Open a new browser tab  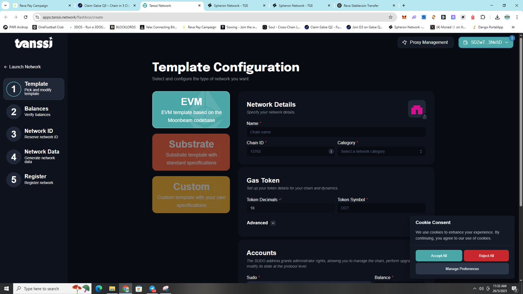tap(404, 5)
